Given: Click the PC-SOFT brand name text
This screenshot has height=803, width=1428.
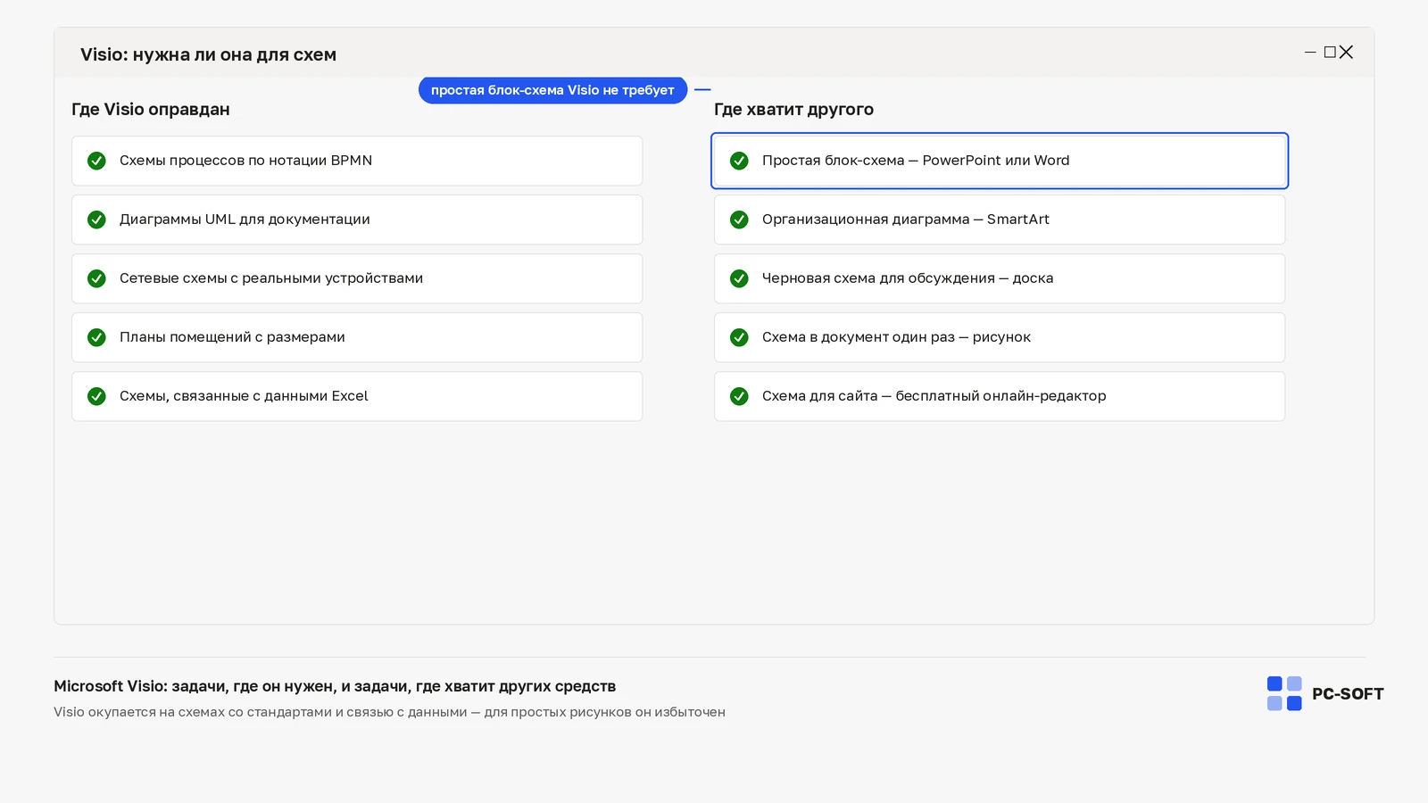Looking at the screenshot, I should click(1348, 694).
